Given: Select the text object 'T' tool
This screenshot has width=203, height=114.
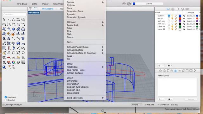Looking at the screenshot, I should [23, 39].
